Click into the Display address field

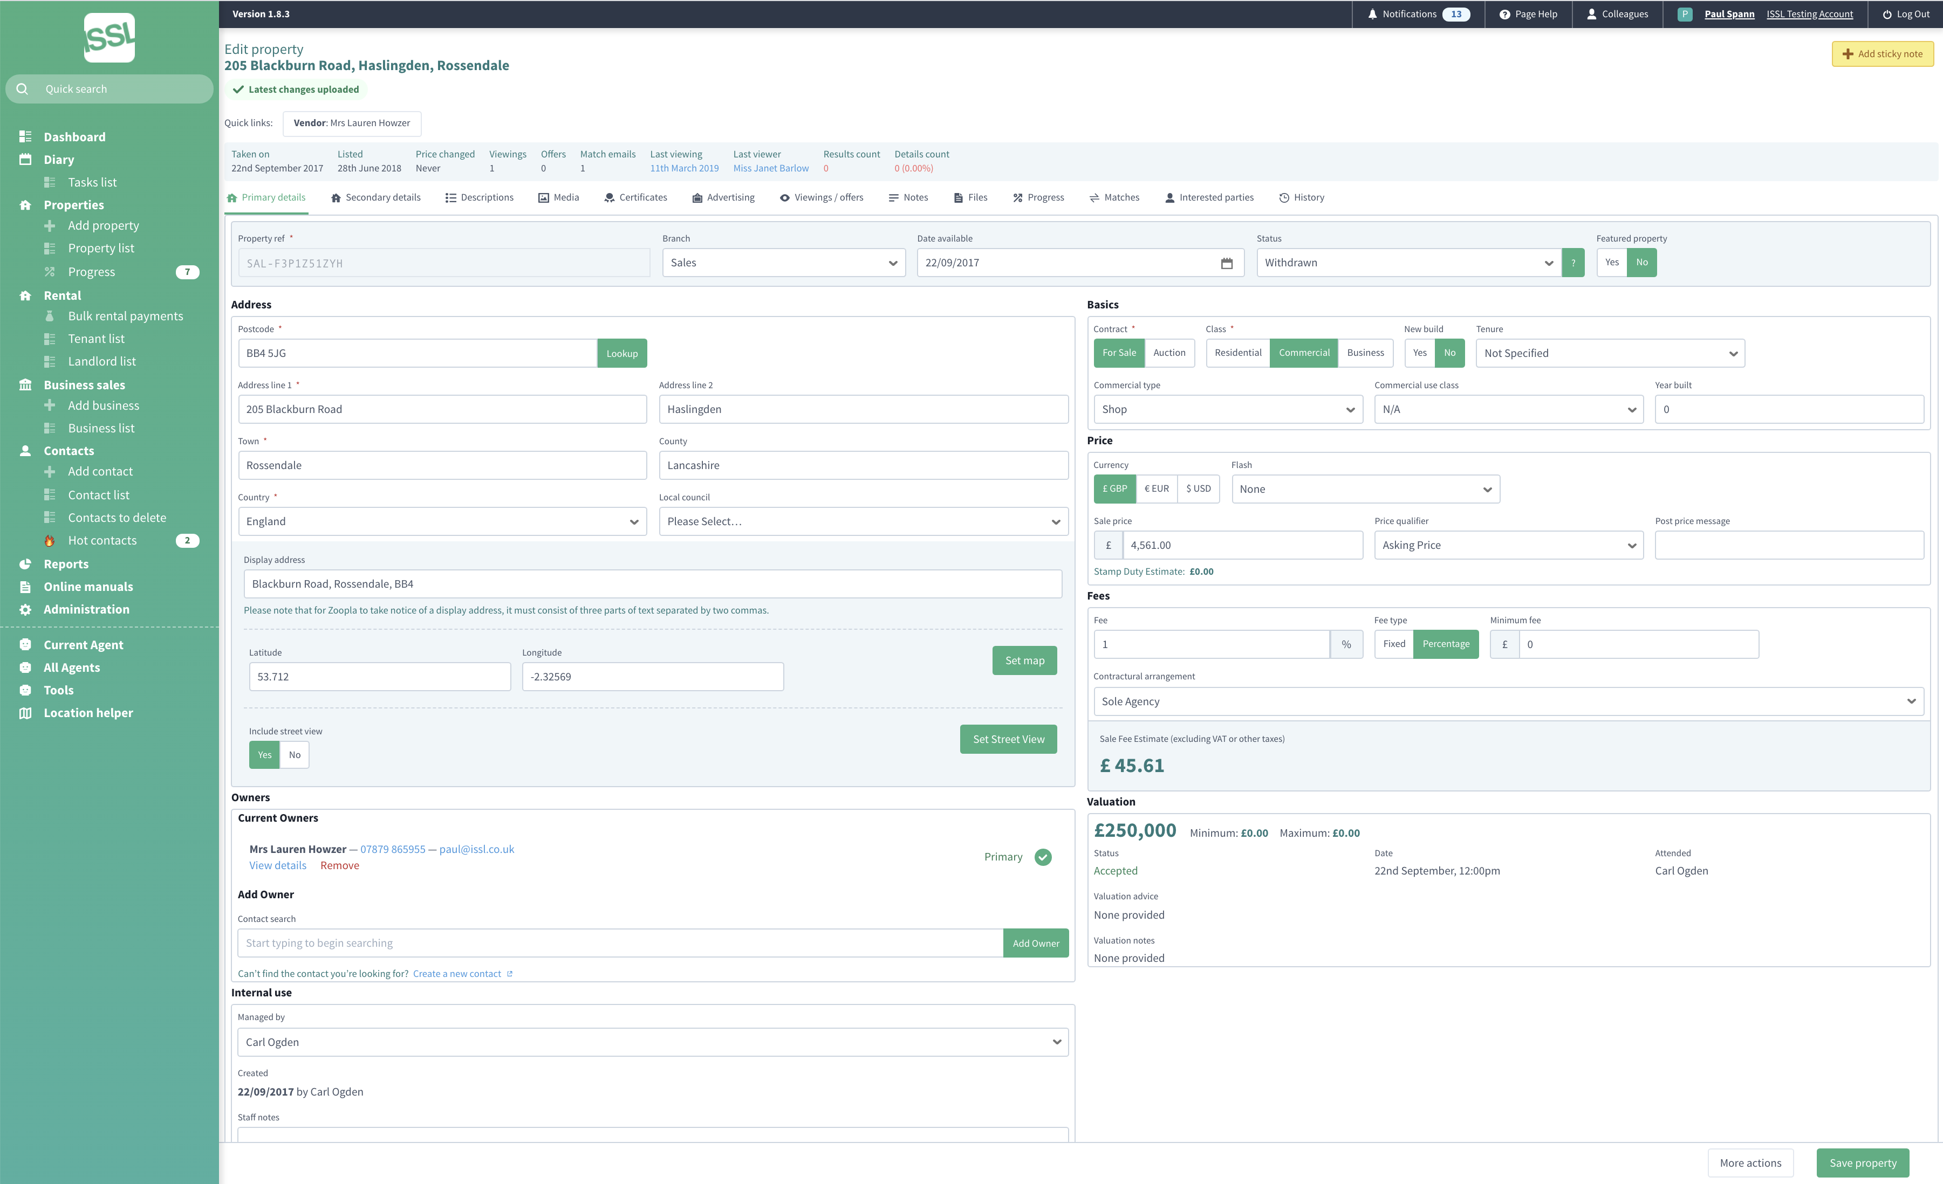(652, 584)
